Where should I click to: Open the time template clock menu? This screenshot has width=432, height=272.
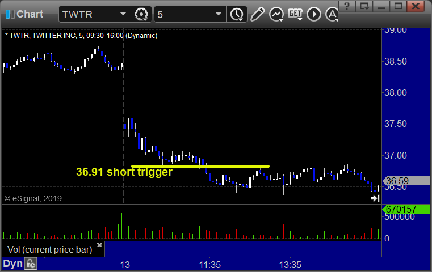click(237, 14)
